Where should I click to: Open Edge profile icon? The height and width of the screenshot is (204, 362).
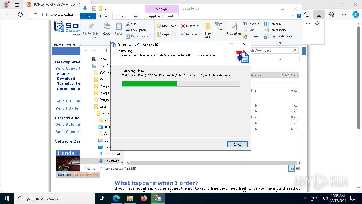pos(6,5)
